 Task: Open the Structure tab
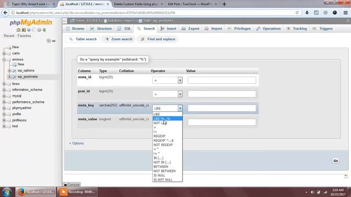tap(101, 28)
